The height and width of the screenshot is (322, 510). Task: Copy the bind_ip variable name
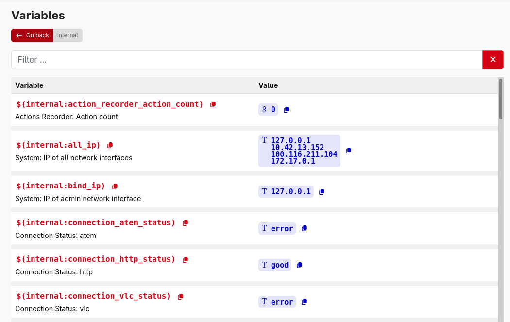[114, 186]
